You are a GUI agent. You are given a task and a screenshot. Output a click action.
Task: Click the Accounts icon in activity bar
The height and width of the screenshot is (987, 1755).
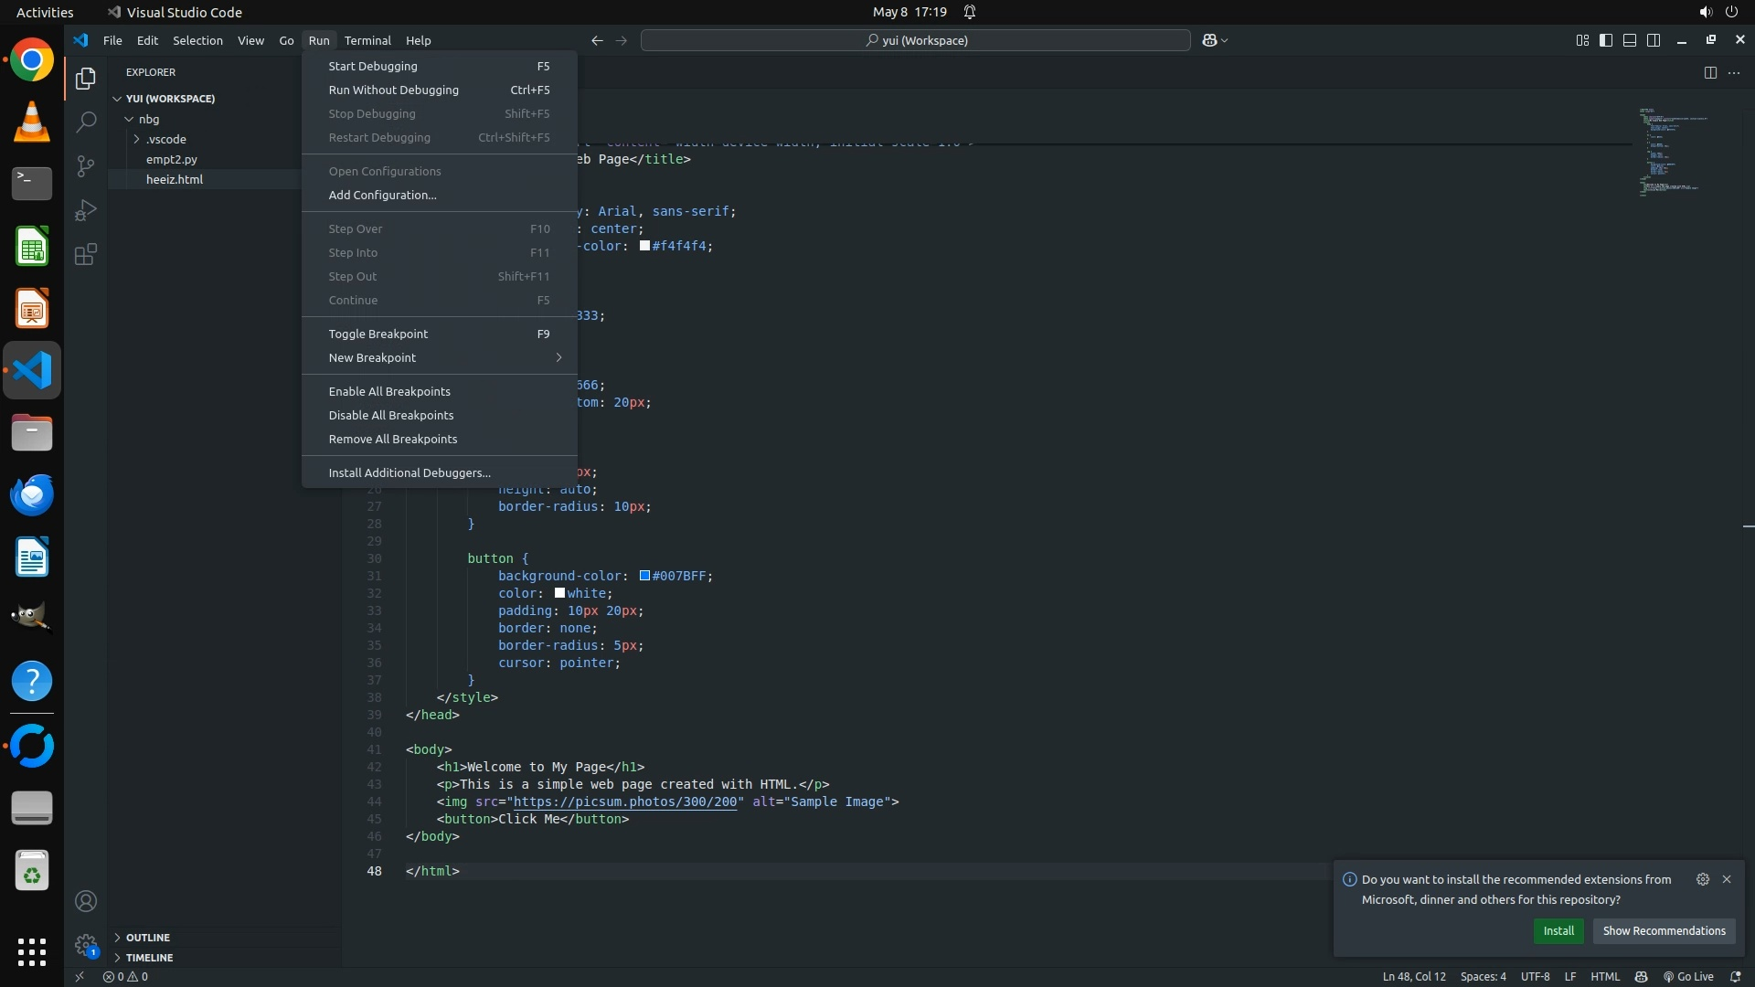pyautogui.click(x=86, y=901)
